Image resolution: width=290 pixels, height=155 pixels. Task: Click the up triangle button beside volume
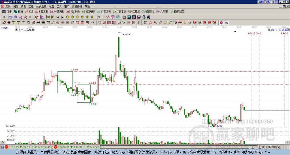[2, 142]
